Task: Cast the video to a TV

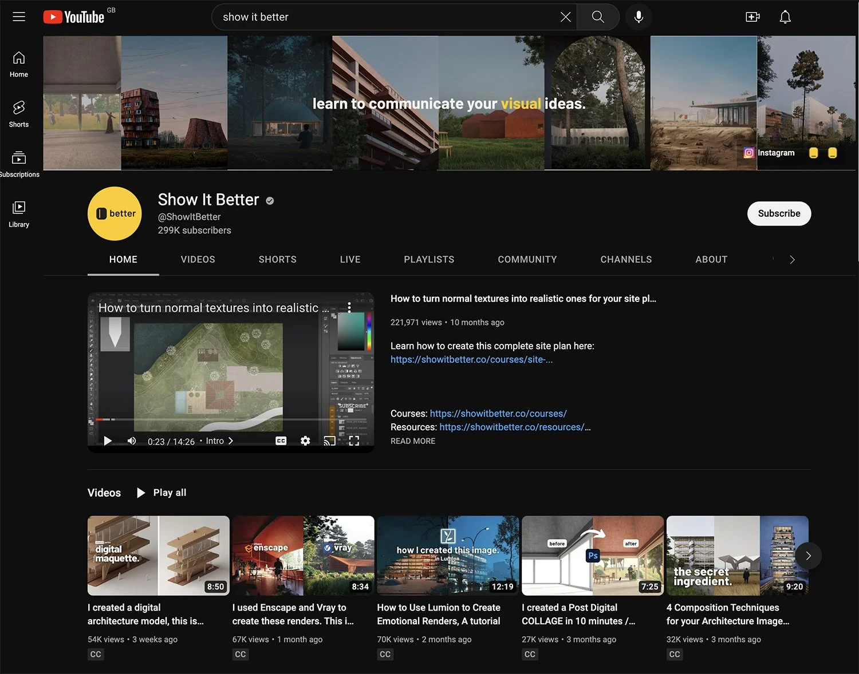Action: [x=329, y=441]
